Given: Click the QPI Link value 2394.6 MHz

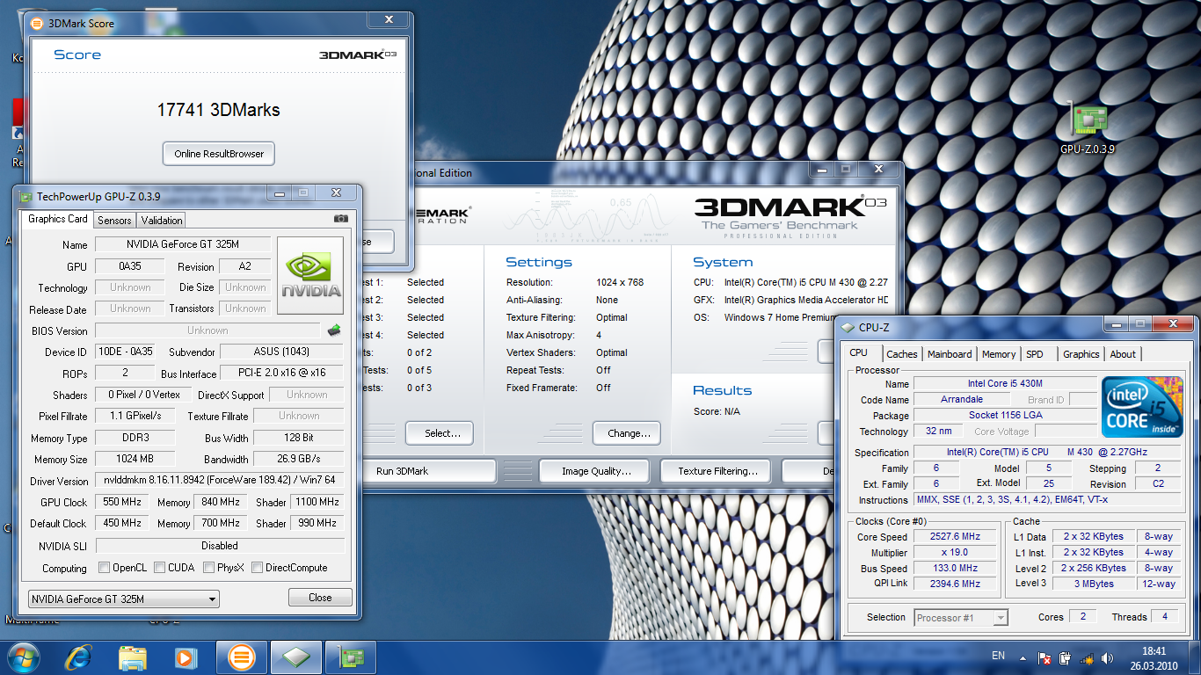Looking at the screenshot, I should point(955,584).
